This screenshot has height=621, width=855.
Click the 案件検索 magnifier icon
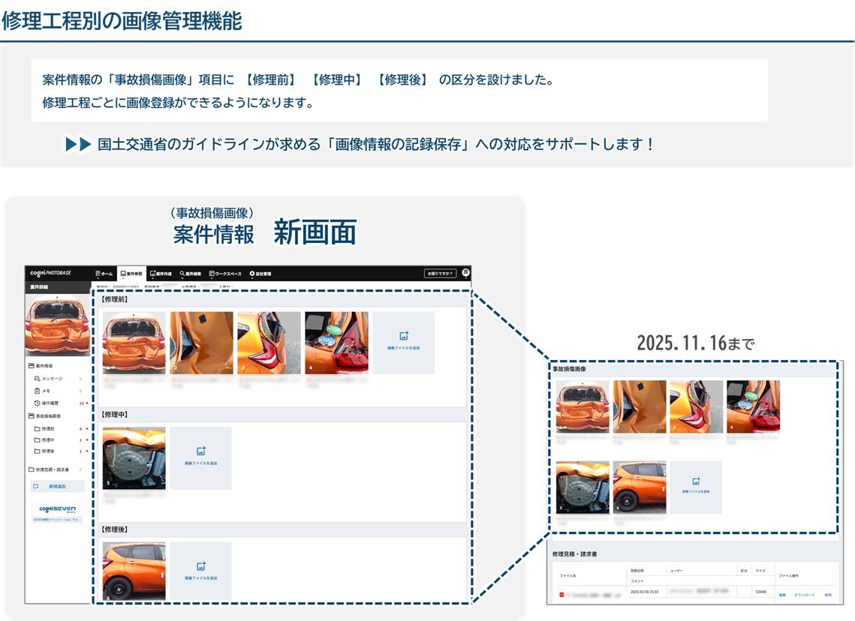(182, 274)
